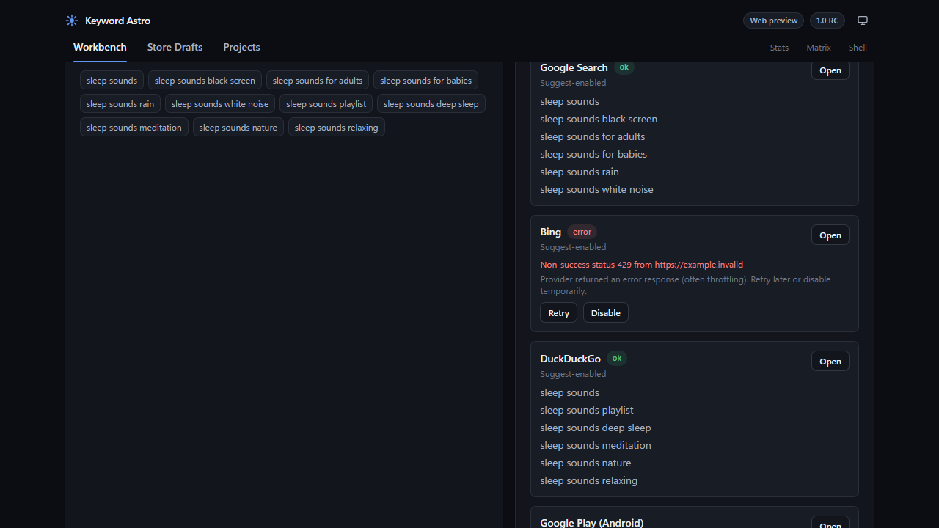Open the Bing provider

(x=830, y=235)
